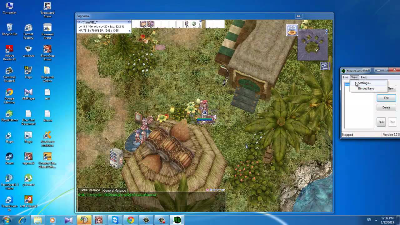Open Counter-Strike Global Offensive shortcut

[x=47, y=161]
